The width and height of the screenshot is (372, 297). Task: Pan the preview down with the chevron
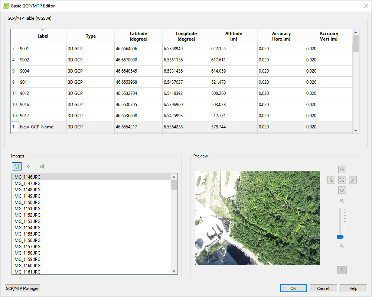(x=342, y=190)
